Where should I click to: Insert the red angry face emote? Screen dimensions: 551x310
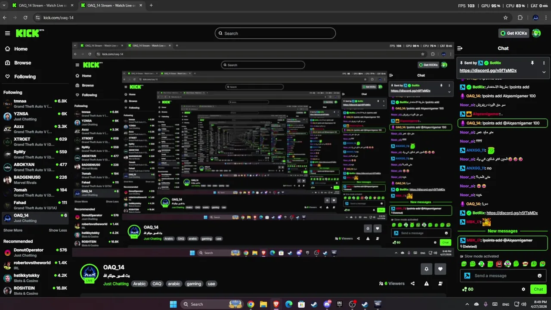(499, 263)
